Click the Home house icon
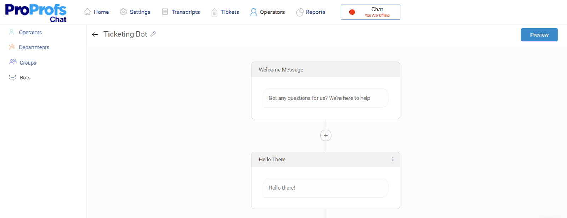This screenshot has width=567, height=218. pos(88,12)
